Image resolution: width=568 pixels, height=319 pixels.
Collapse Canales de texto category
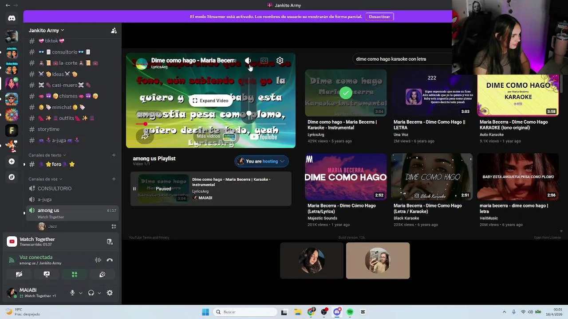[47, 155]
